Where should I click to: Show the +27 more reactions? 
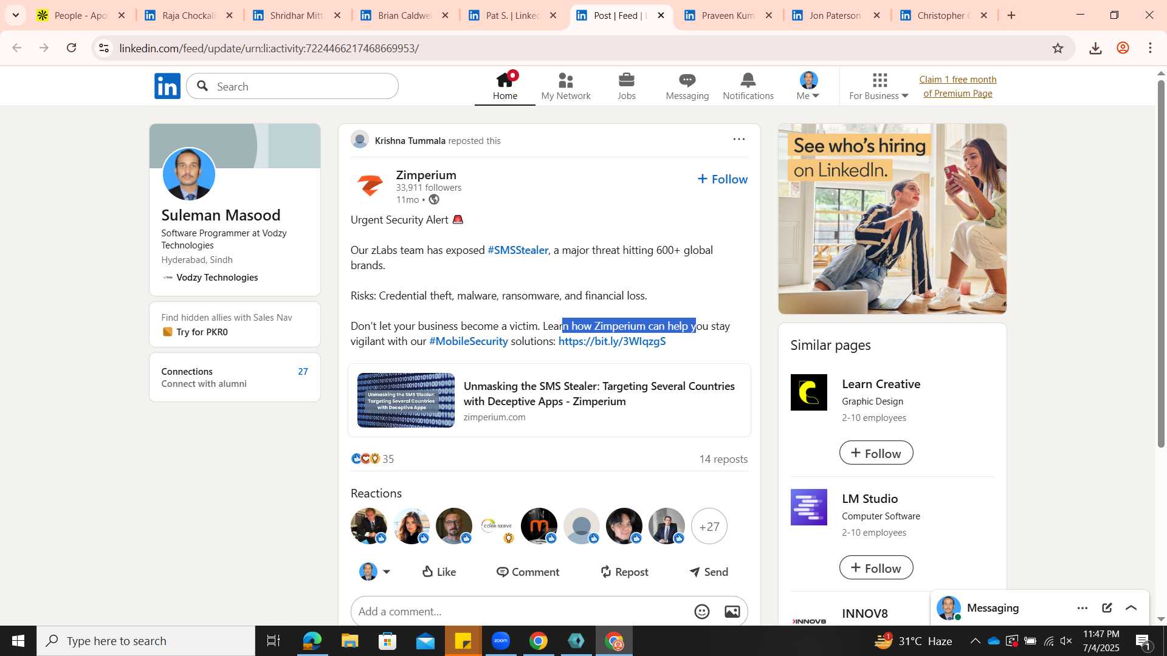[709, 526]
